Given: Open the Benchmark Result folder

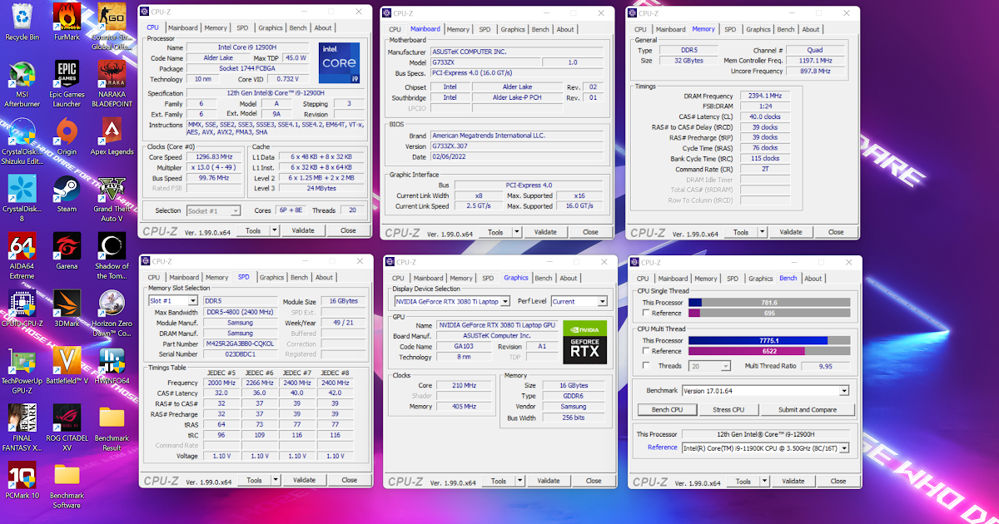Looking at the screenshot, I should pyautogui.click(x=112, y=428).
